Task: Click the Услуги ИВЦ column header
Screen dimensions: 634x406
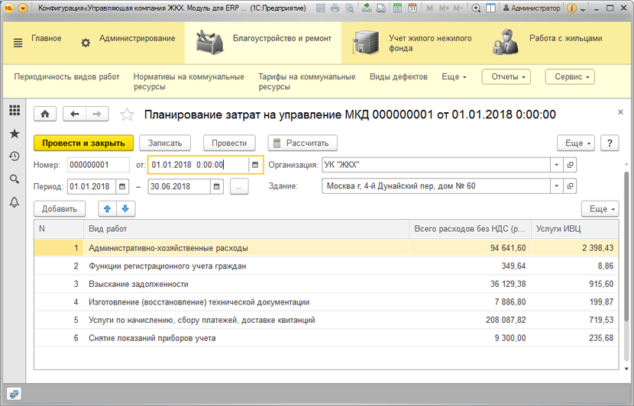Action: click(x=574, y=229)
